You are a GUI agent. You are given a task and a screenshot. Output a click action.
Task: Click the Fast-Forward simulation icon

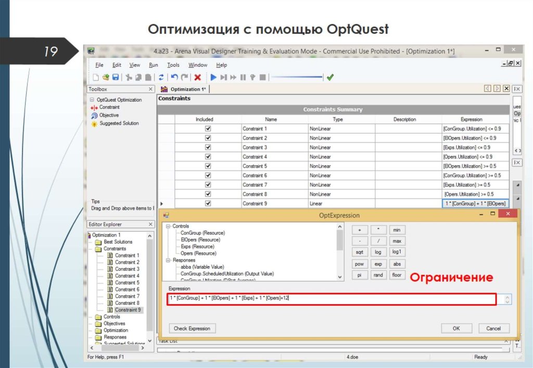[x=232, y=77]
